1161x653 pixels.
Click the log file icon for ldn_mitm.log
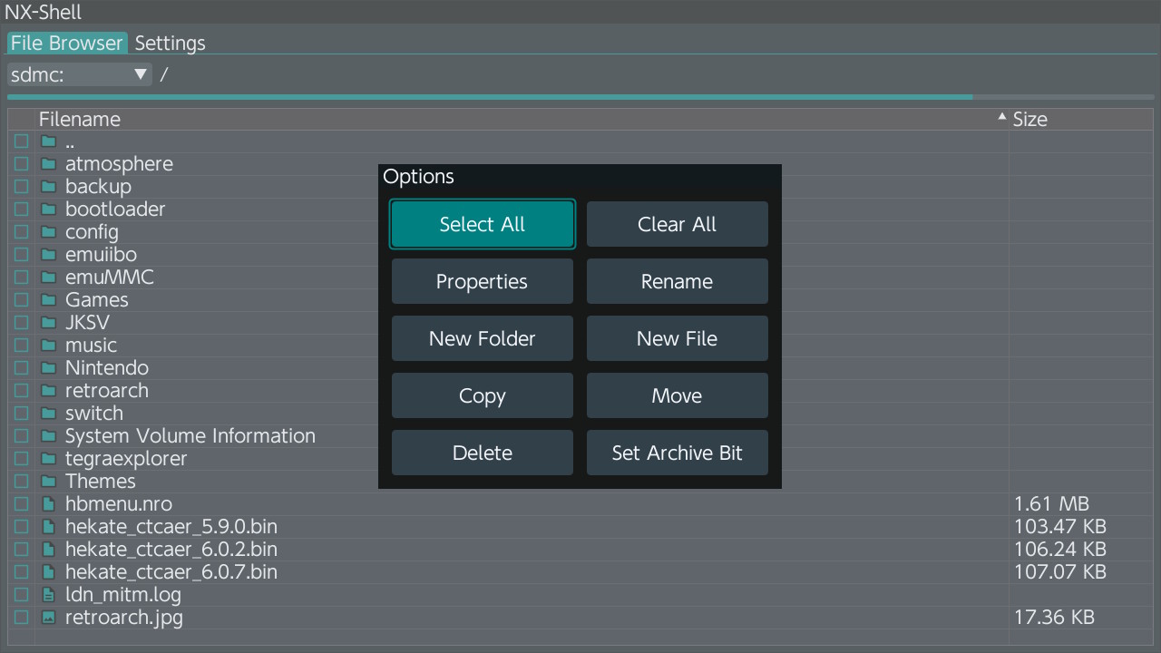click(49, 594)
